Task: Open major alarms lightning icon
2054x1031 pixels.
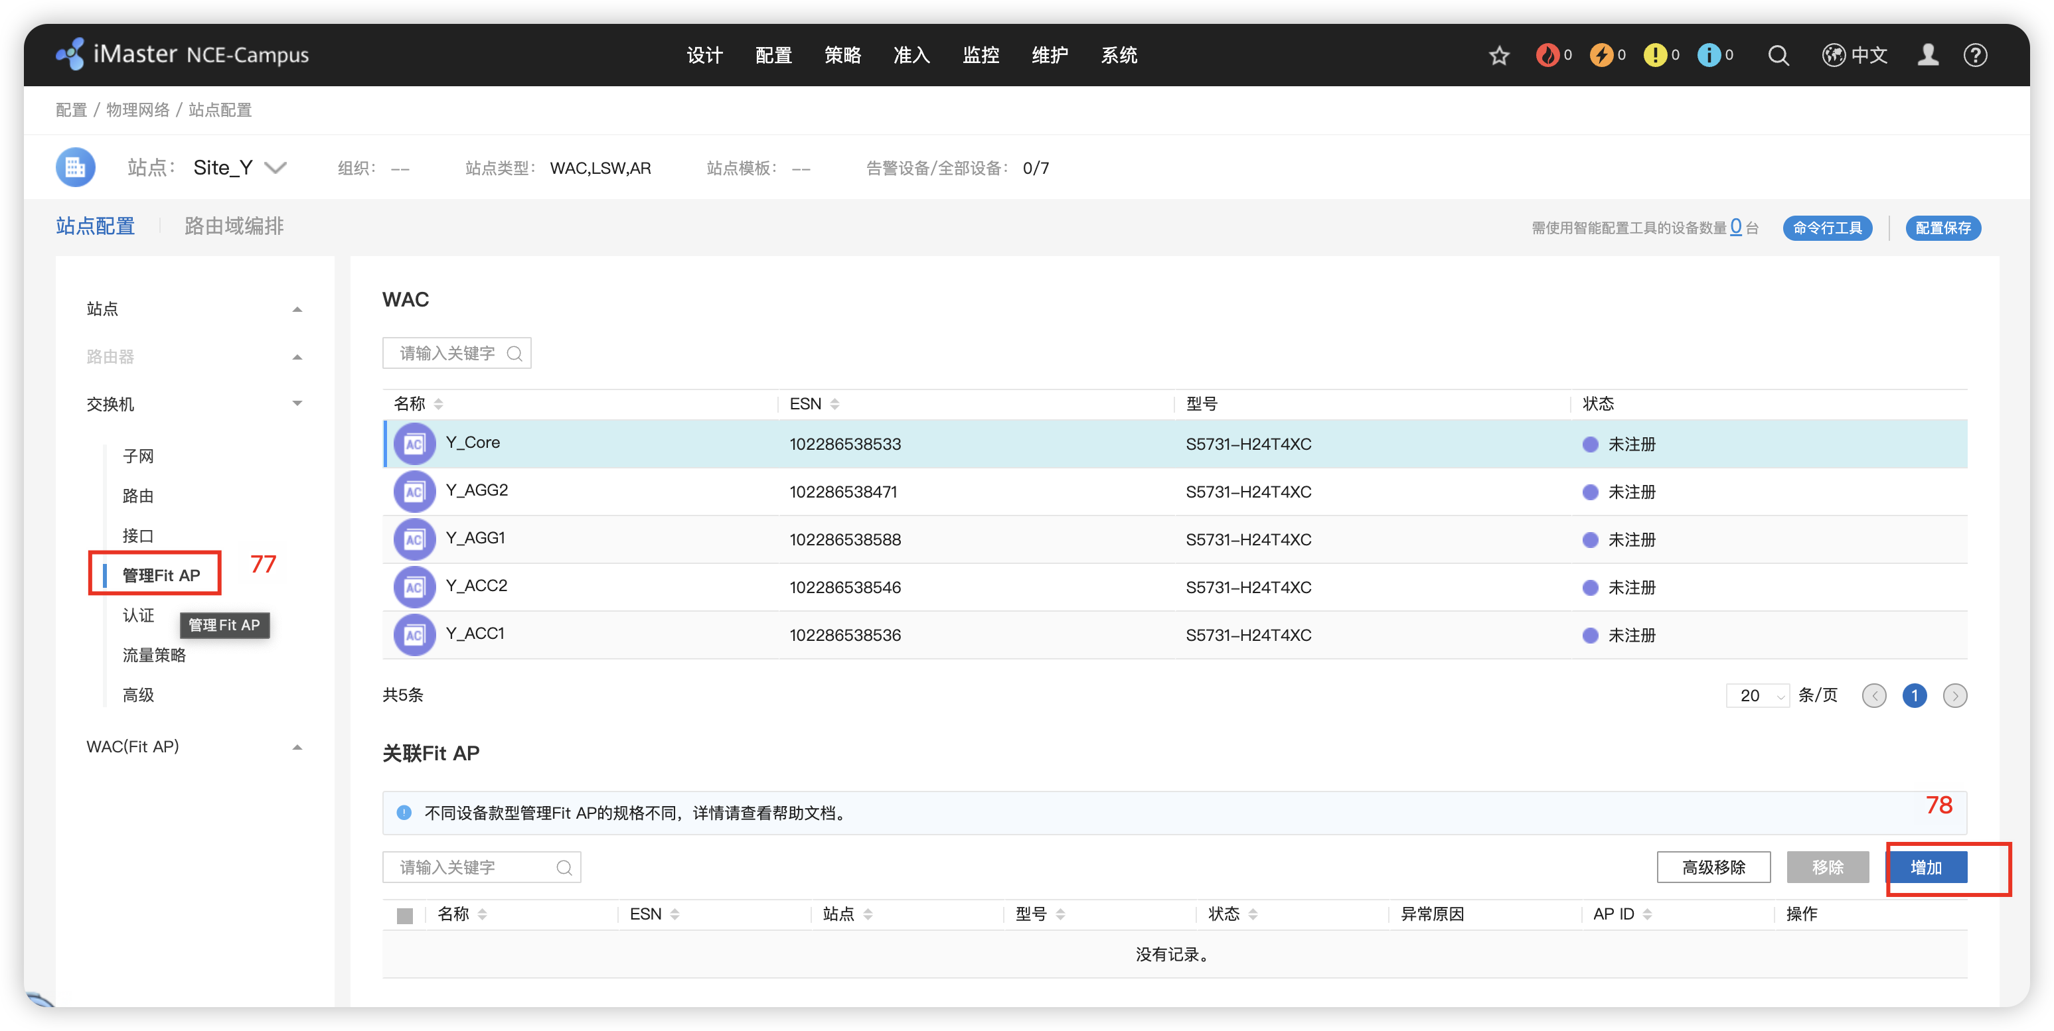Action: 1601,55
